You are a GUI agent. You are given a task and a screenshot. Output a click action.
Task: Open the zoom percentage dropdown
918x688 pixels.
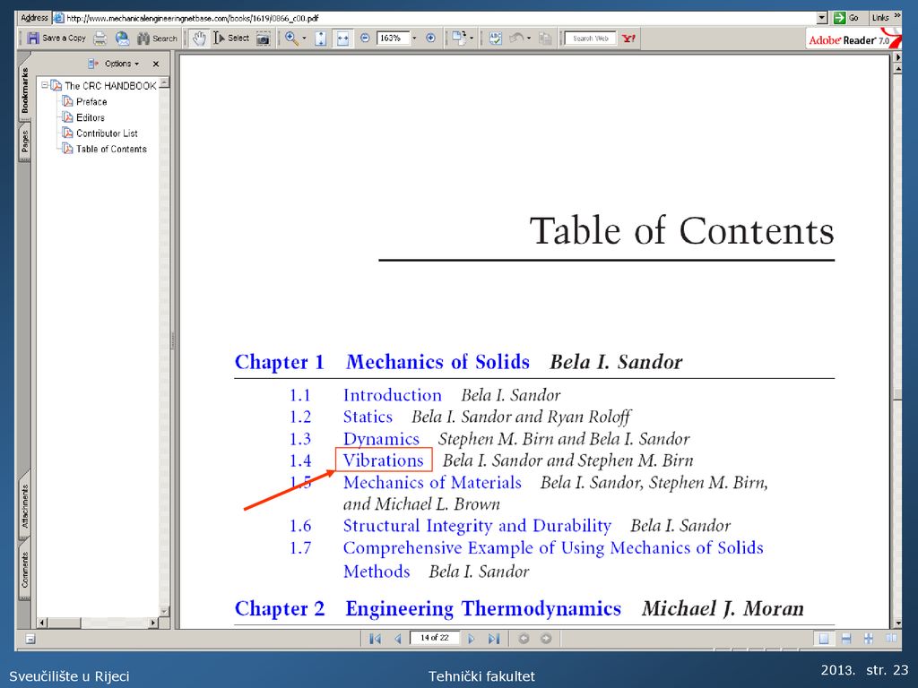(414, 39)
